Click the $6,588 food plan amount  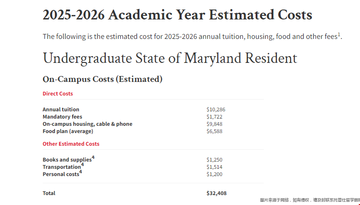[x=214, y=131]
